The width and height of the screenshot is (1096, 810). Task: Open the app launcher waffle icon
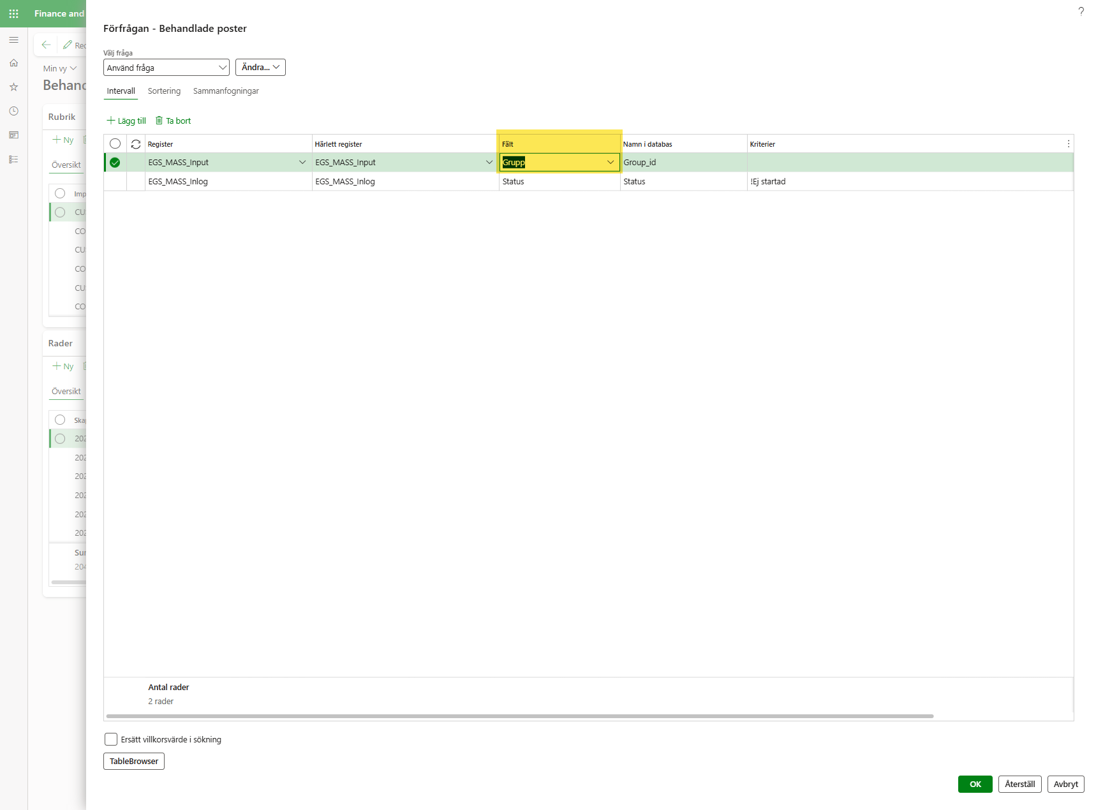[13, 13]
